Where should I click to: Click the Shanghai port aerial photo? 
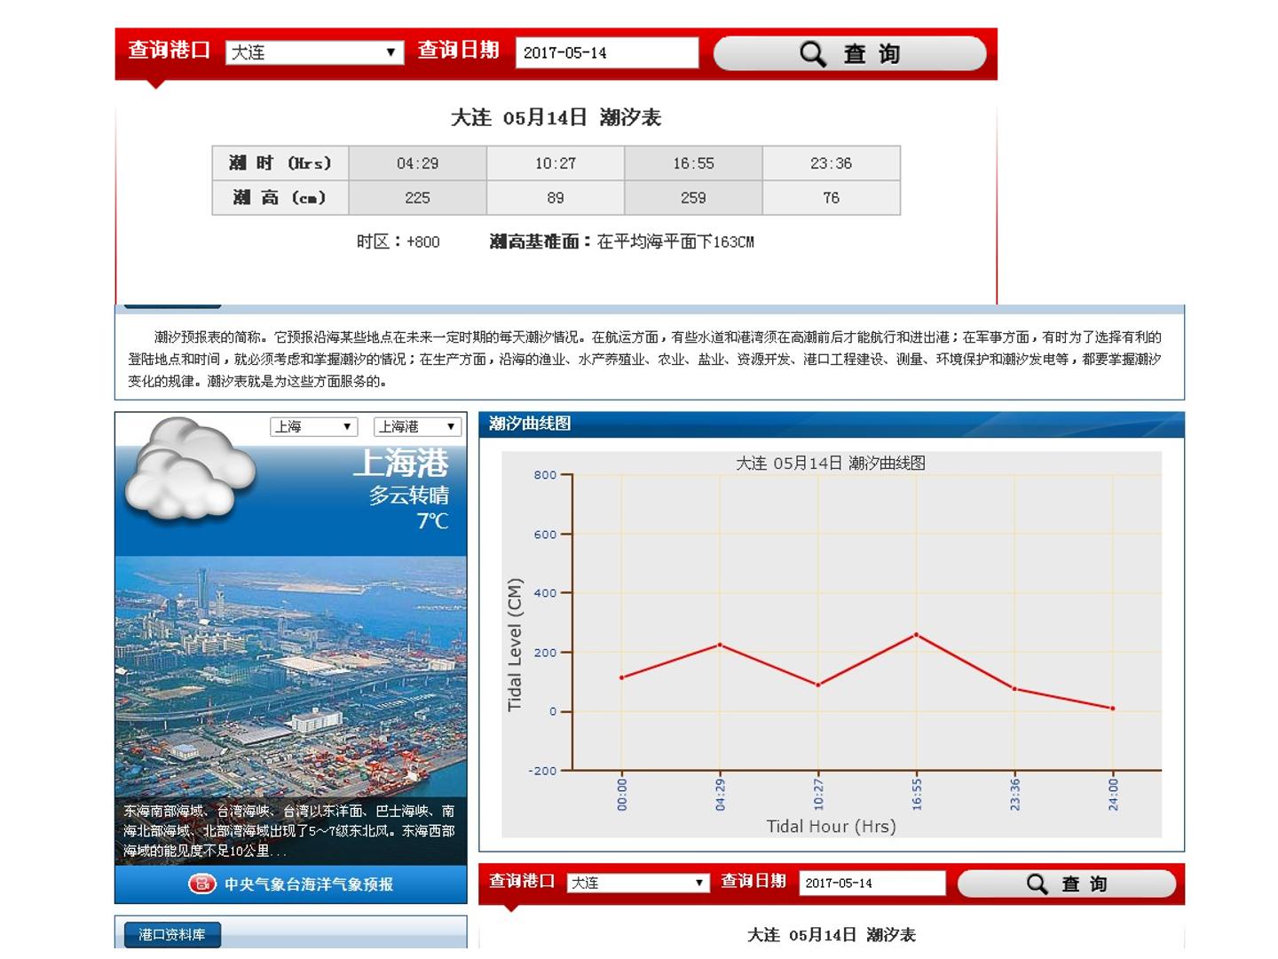point(290,677)
